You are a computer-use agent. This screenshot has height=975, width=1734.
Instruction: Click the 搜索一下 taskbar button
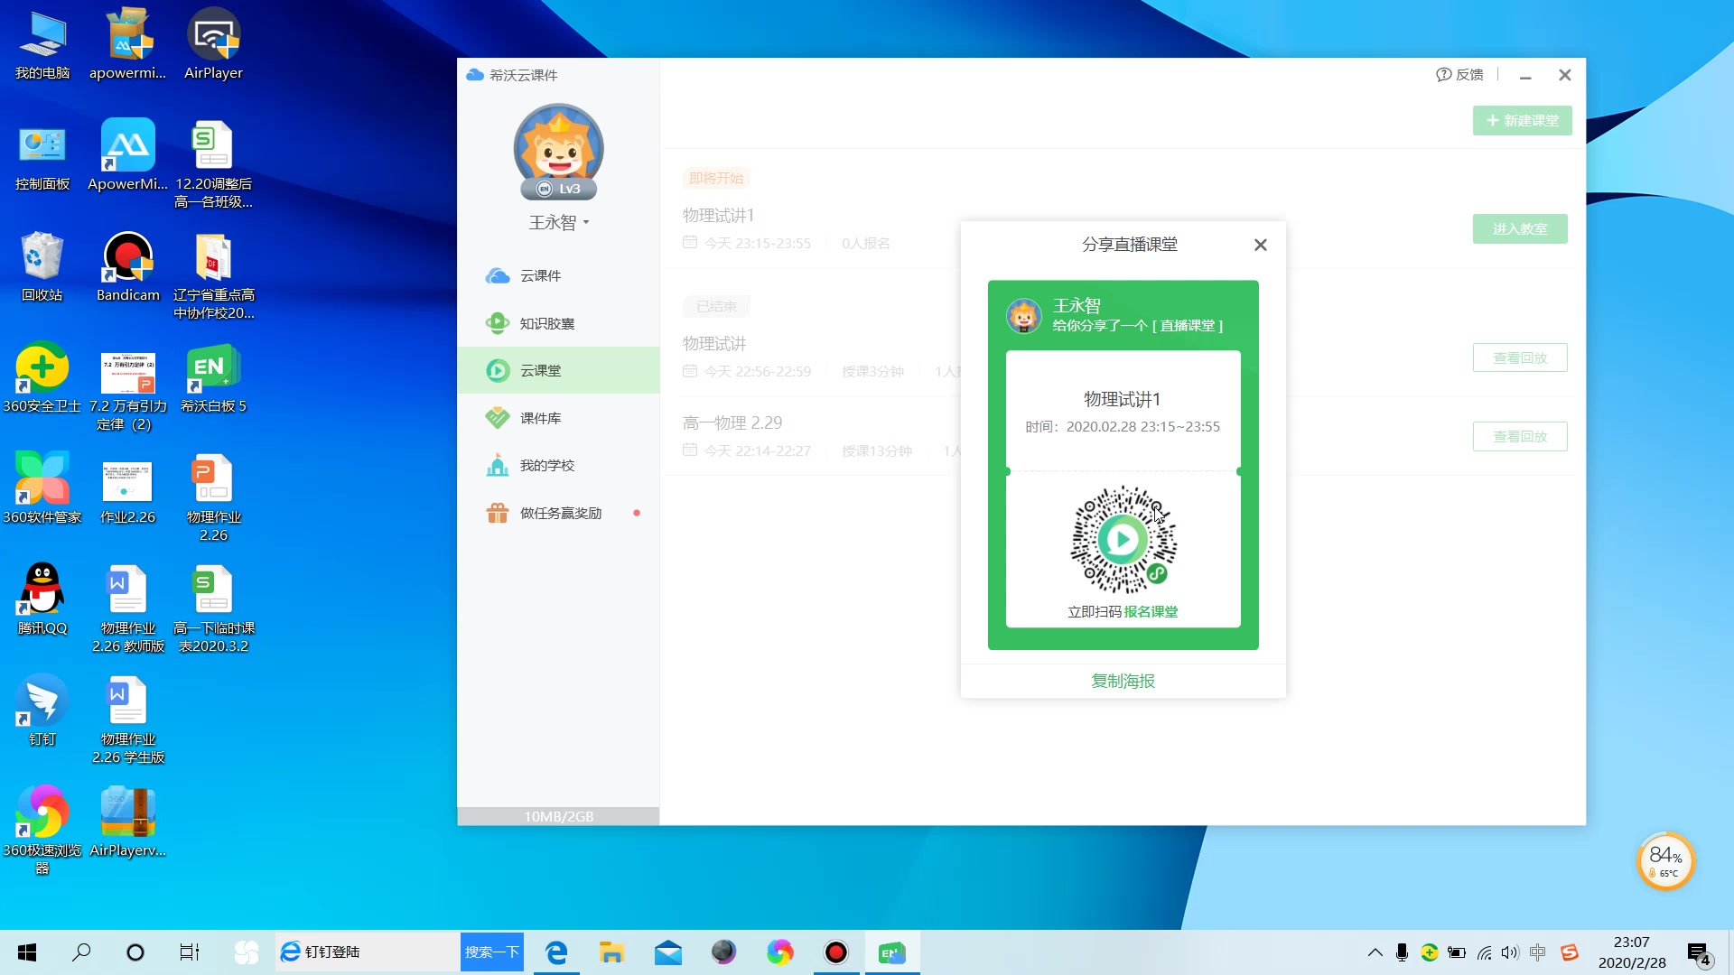pos(491,952)
